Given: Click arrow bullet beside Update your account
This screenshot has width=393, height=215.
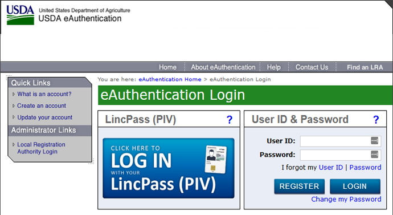Looking at the screenshot, I should [14, 117].
